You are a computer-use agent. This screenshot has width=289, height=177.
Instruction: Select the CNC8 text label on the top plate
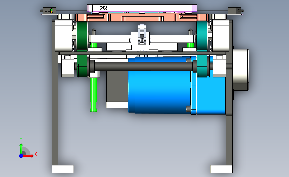pyautogui.click(x=103, y=8)
